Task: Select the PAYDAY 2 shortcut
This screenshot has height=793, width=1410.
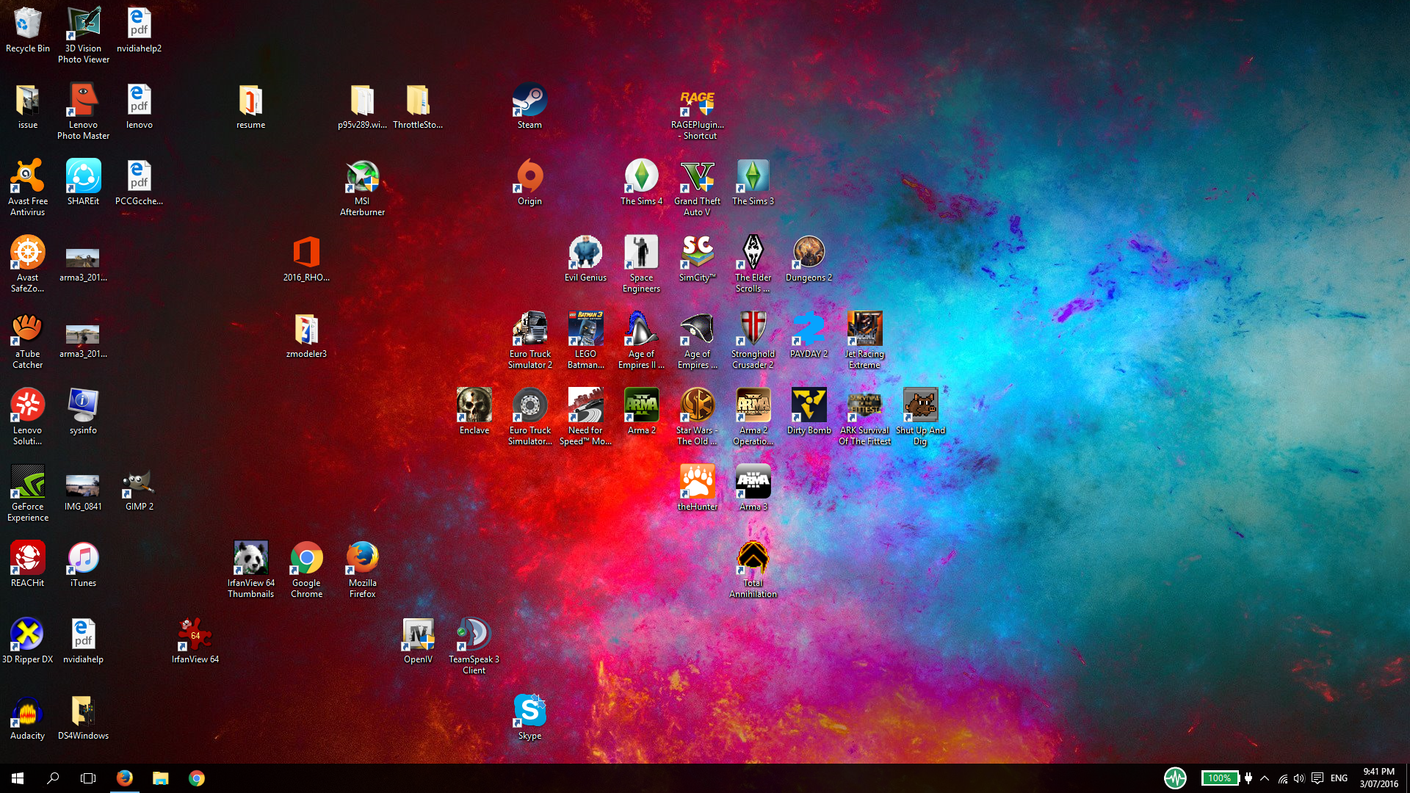Action: point(809,330)
